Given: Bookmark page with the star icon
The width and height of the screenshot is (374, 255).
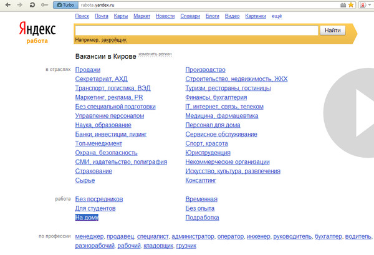Looking at the screenshot, I should click(351, 5).
